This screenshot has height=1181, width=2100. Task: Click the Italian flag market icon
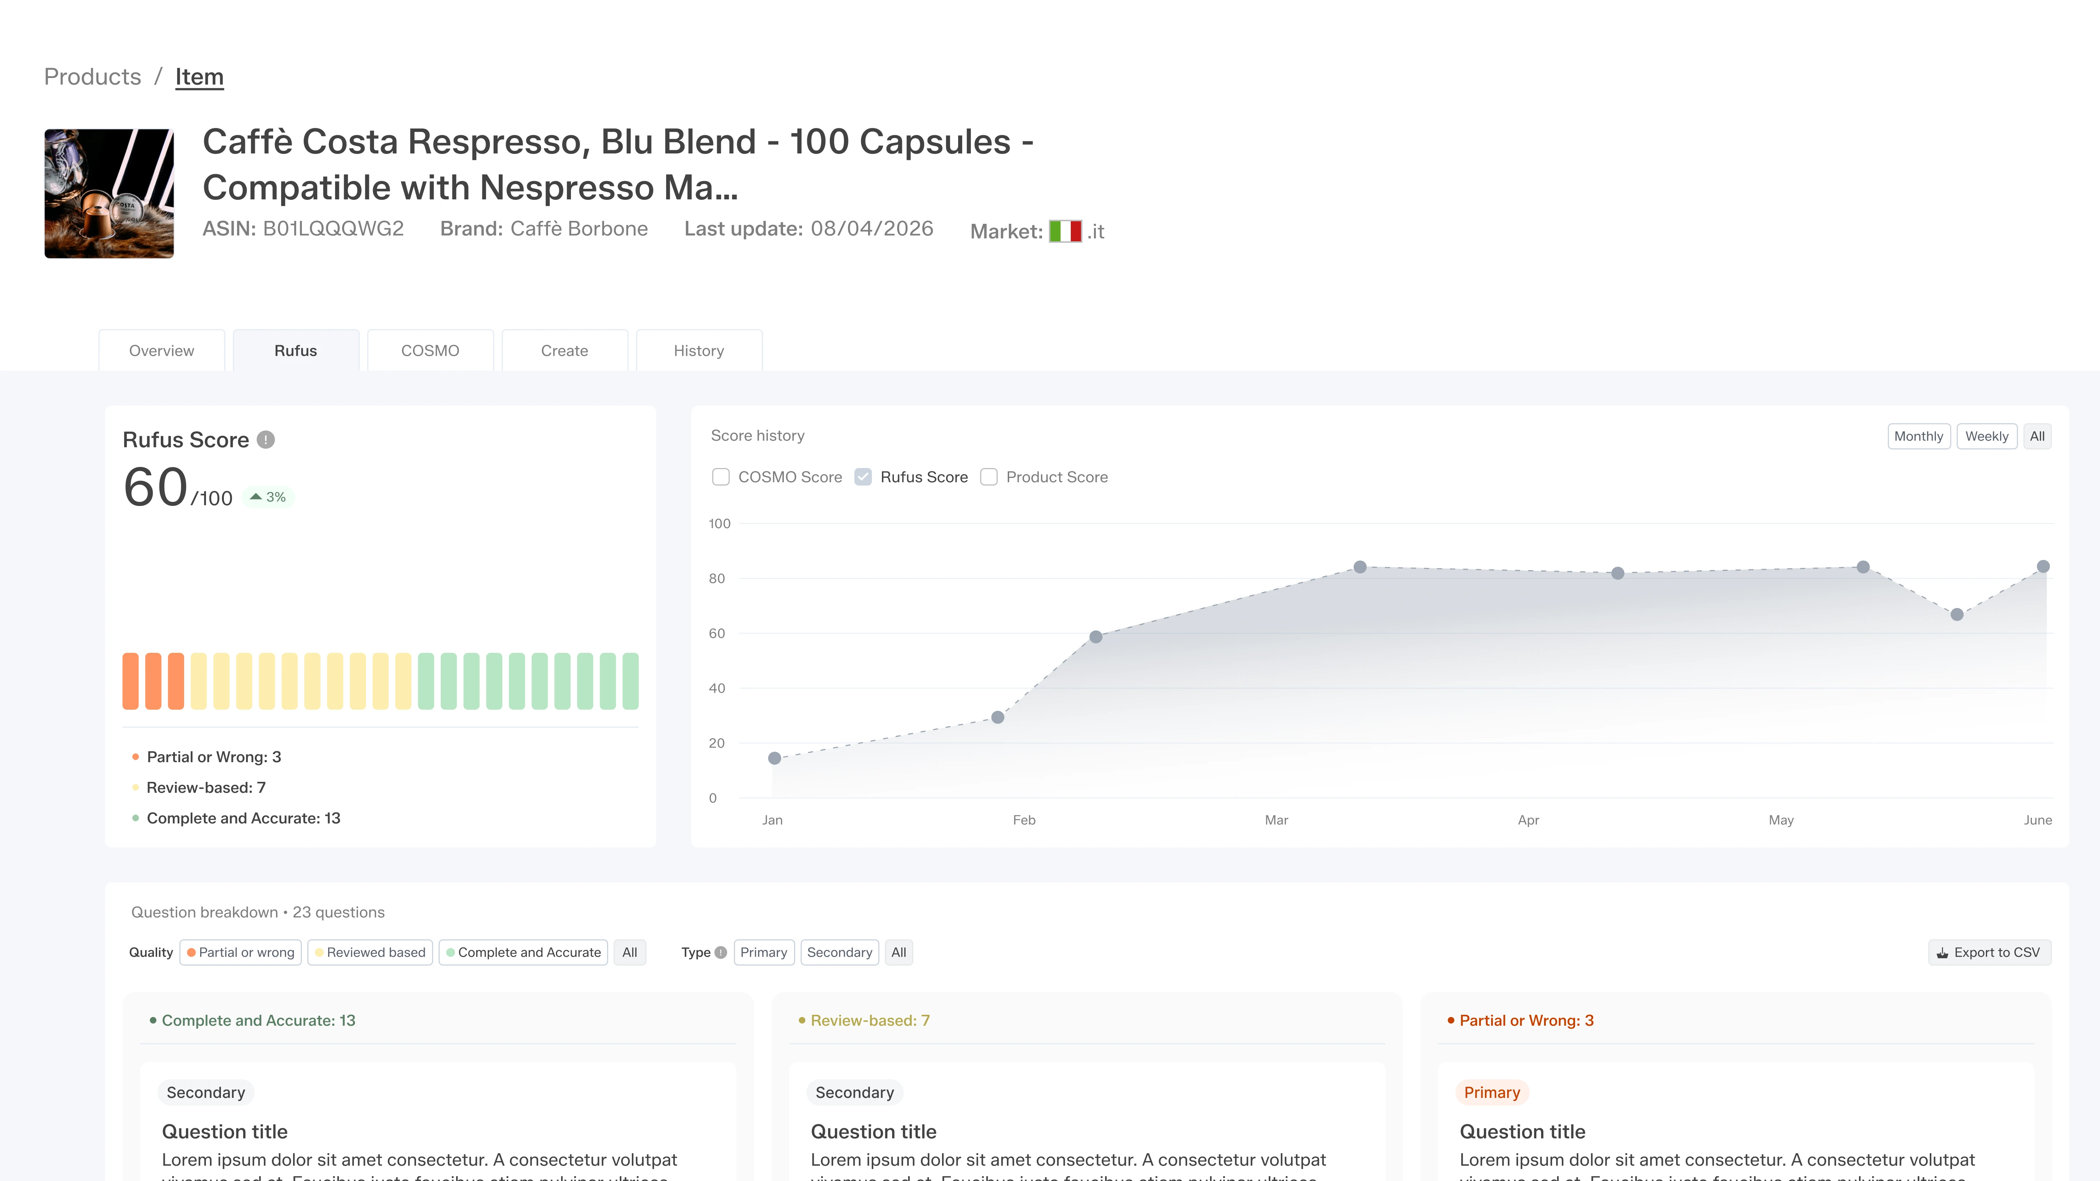coord(1065,231)
